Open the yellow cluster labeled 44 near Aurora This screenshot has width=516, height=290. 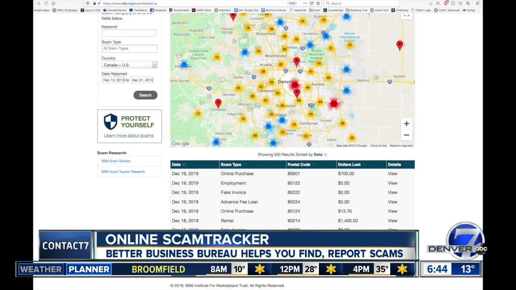308,87
